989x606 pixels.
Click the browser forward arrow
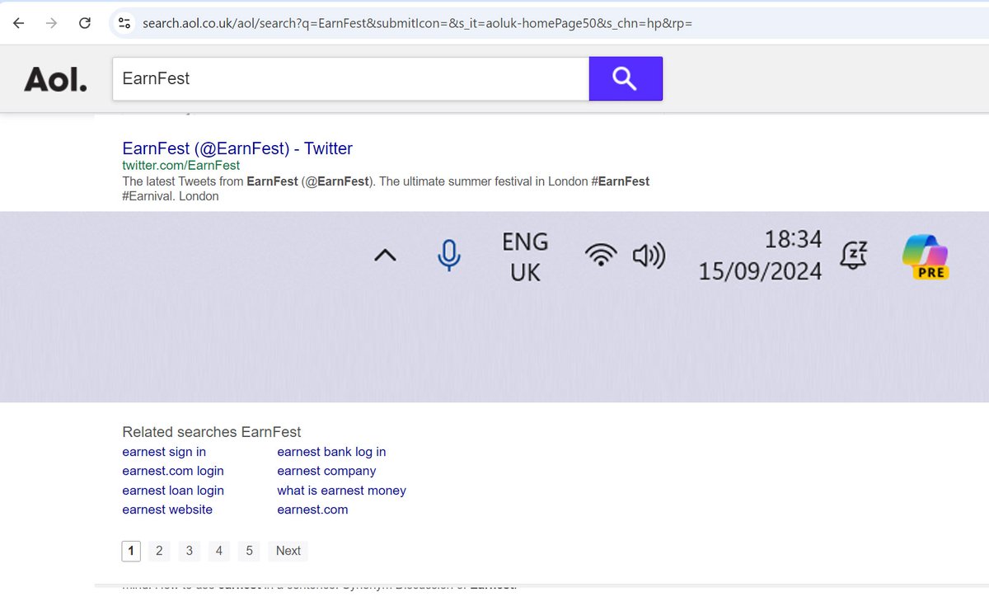point(51,23)
